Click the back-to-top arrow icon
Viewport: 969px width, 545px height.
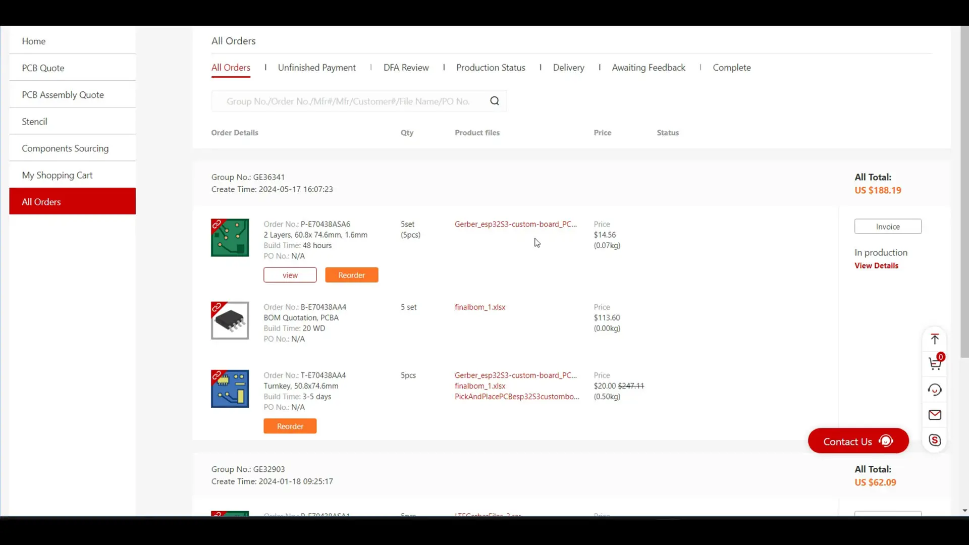[x=935, y=339]
